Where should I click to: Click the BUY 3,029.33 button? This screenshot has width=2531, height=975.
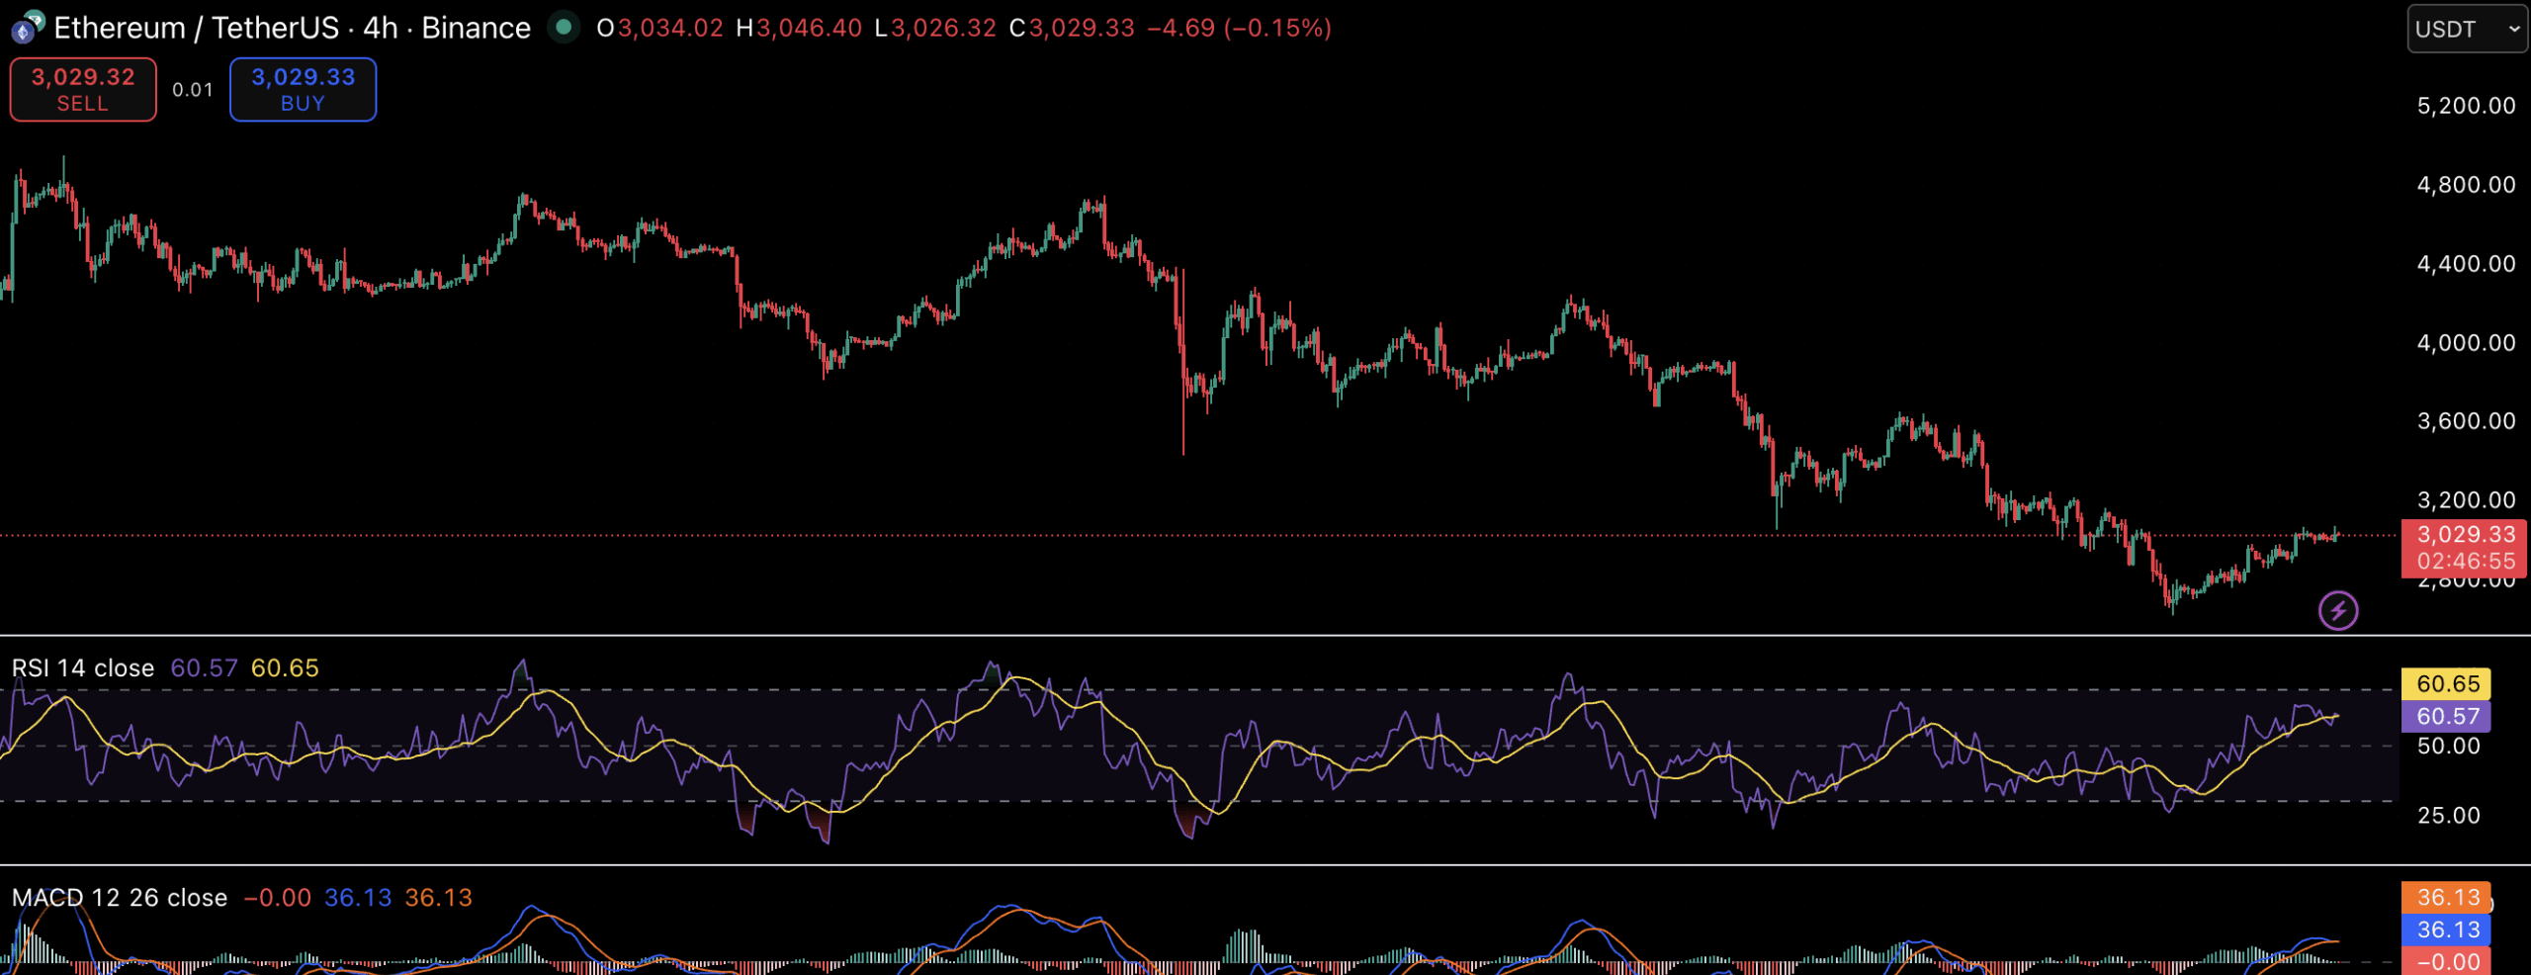[303, 89]
